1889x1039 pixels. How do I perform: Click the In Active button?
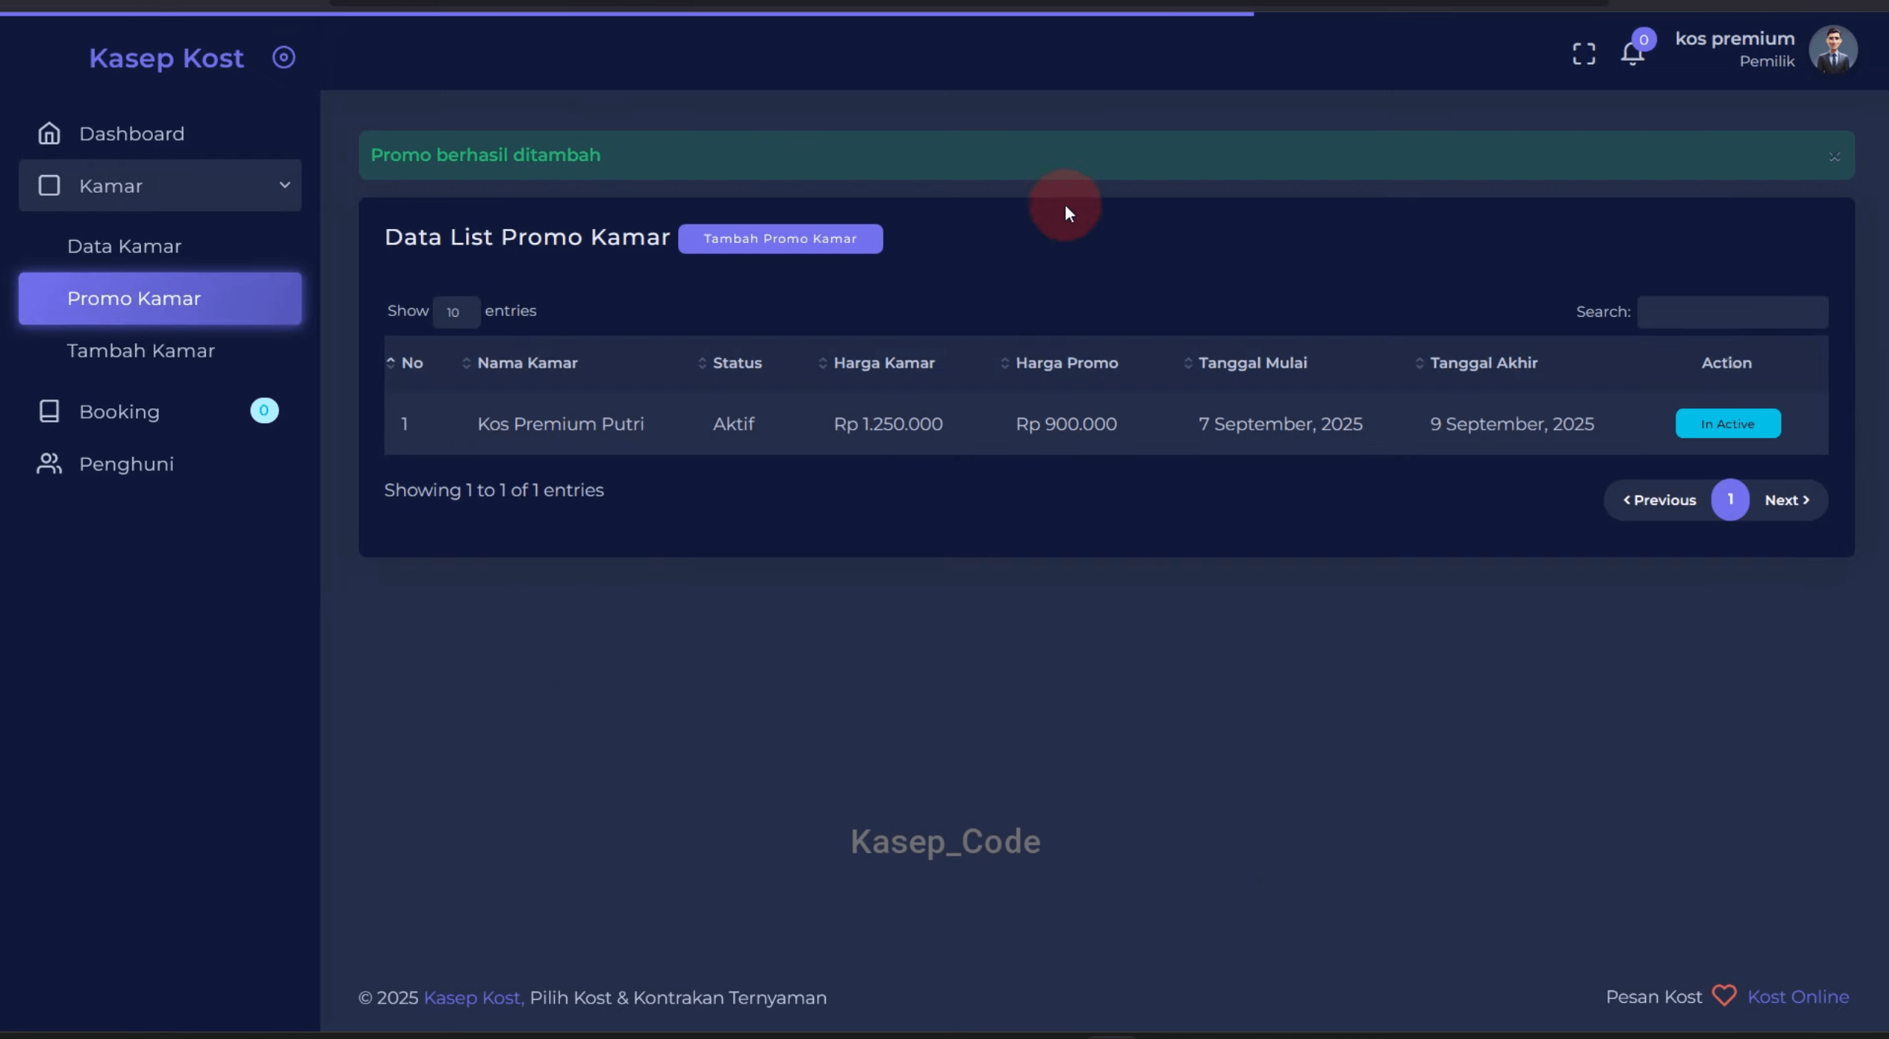[1728, 423]
